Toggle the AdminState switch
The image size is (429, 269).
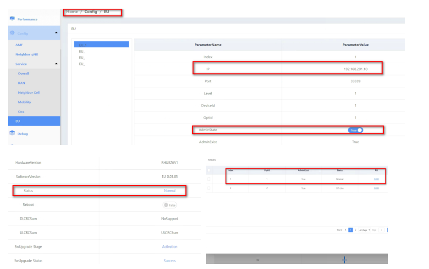pos(356,130)
